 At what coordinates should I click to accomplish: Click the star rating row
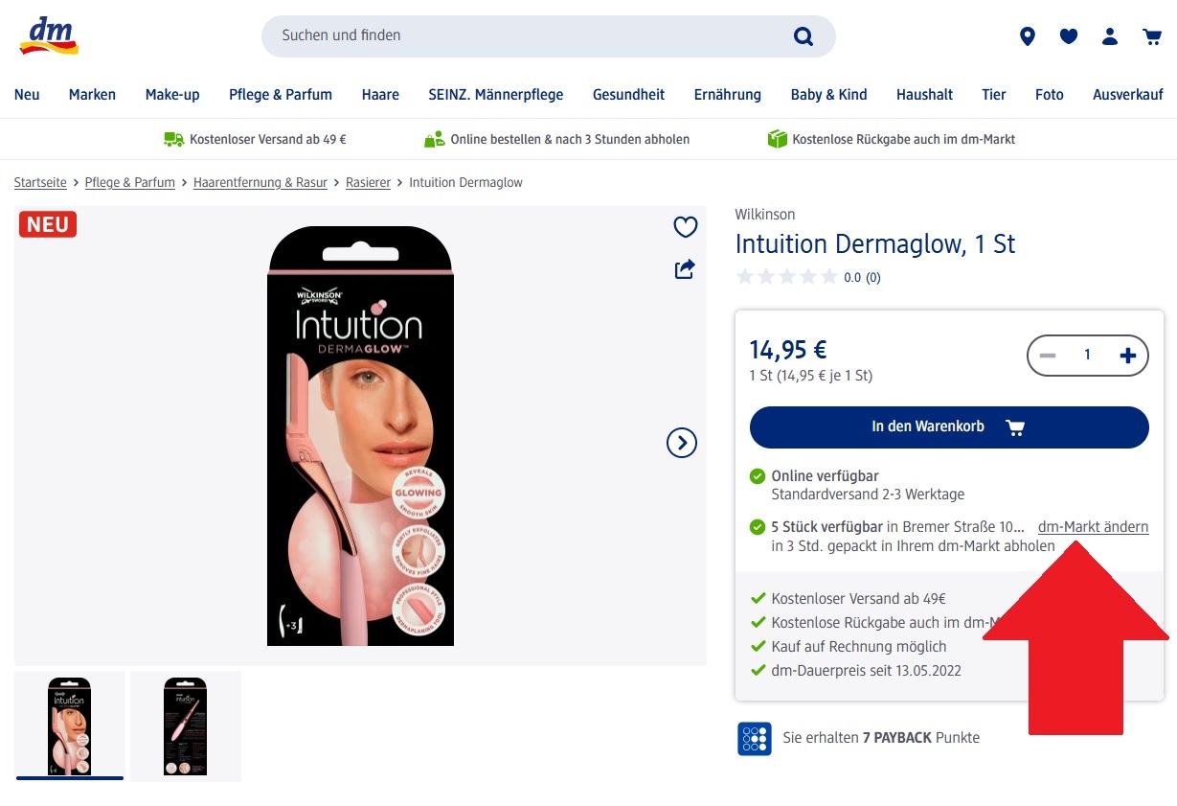tap(807, 277)
